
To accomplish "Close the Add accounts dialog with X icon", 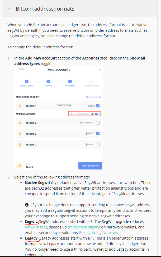I will [x=100, y=70].
